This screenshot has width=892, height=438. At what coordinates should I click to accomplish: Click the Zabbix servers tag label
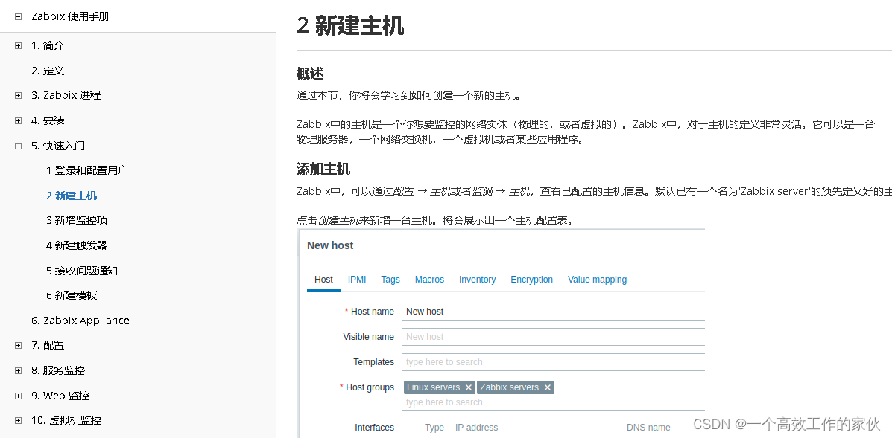509,387
